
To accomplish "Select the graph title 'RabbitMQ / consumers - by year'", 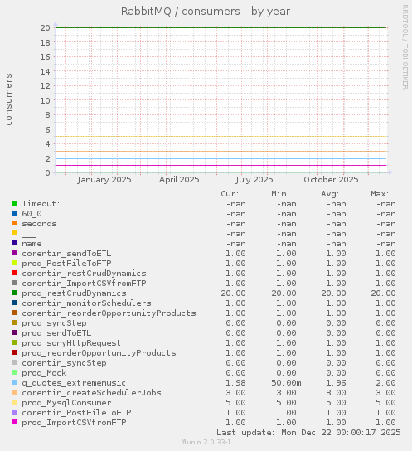I will [206, 12].
